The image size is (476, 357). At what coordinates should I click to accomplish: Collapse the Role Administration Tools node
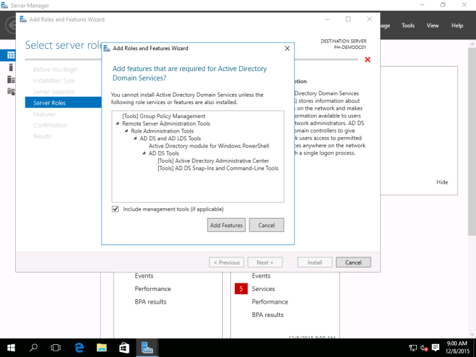[126, 131]
